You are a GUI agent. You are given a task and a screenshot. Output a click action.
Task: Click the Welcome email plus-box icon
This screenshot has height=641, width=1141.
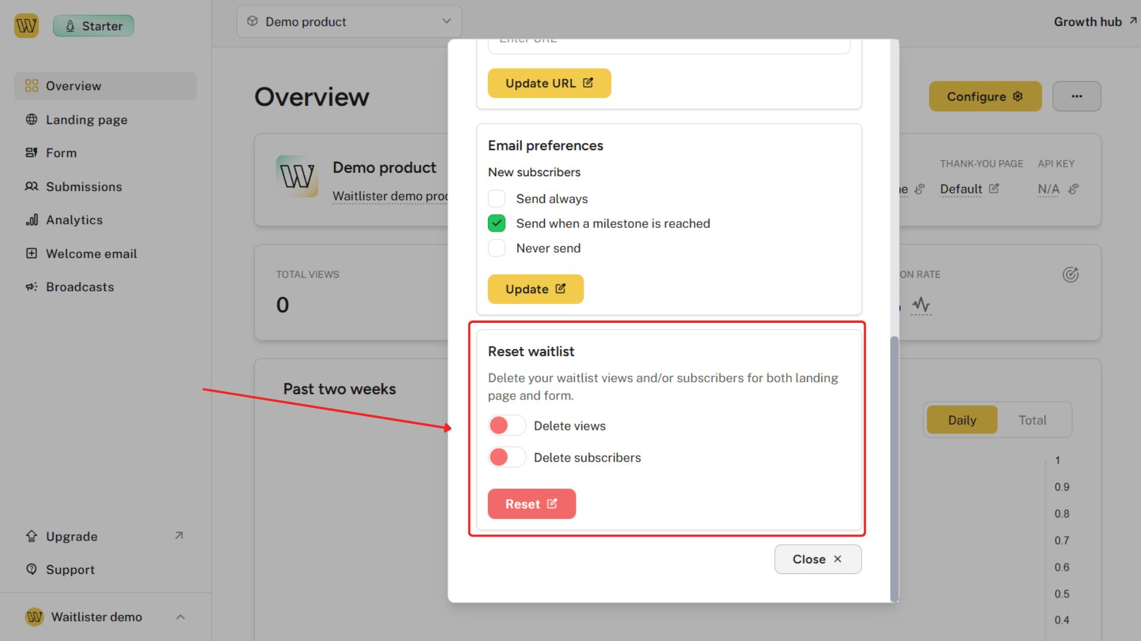click(31, 253)
